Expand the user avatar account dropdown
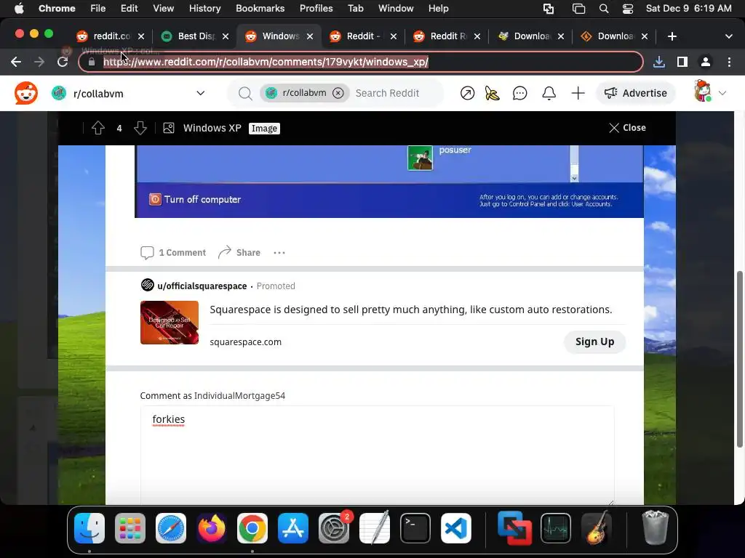This screenshot has width=745, height=558. (722, 93)
